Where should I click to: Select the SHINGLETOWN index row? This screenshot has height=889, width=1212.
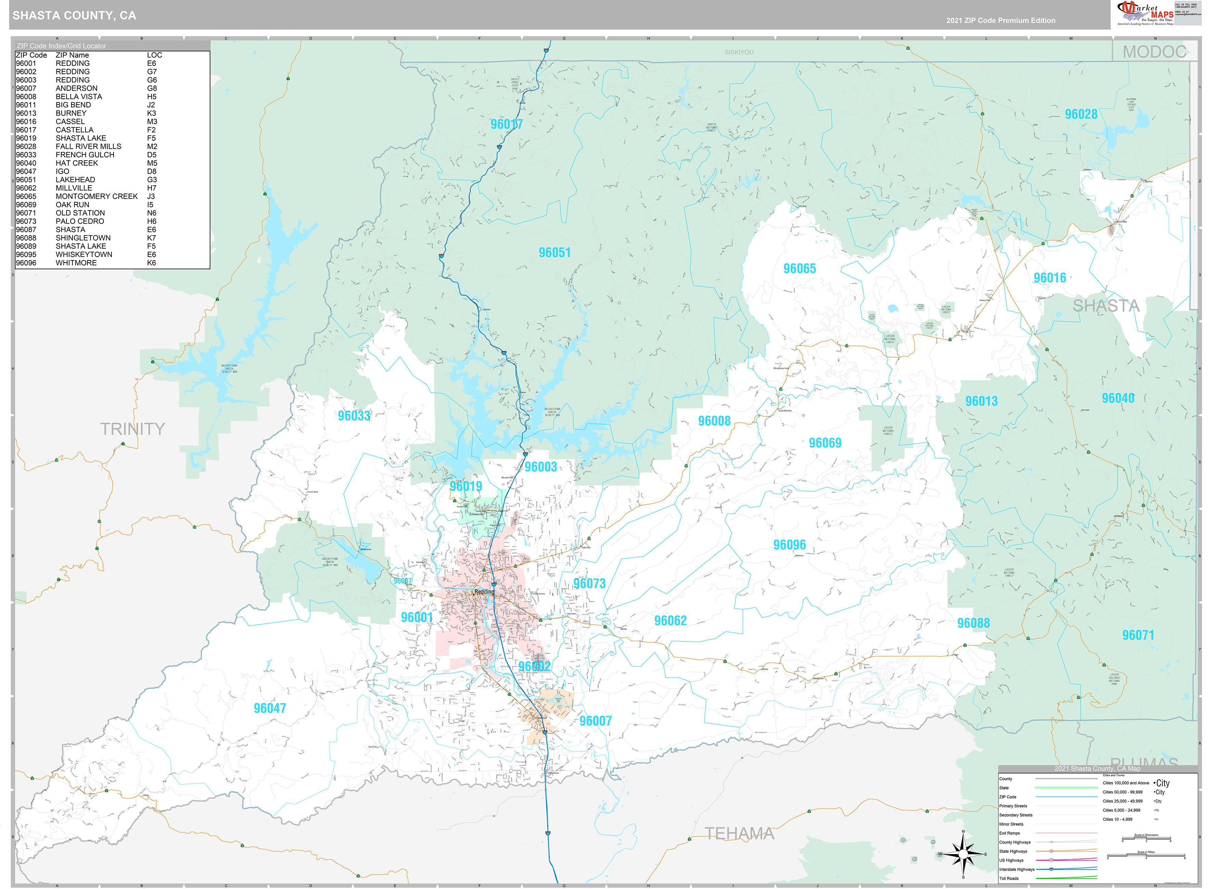click(89, 238)
